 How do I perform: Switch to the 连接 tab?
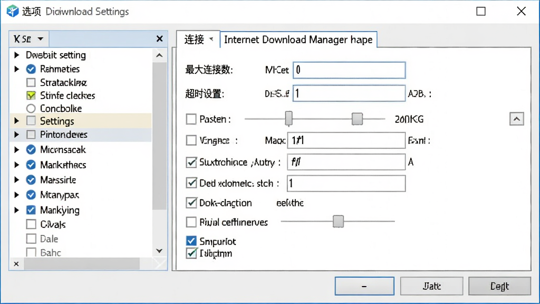pos(198,39)
